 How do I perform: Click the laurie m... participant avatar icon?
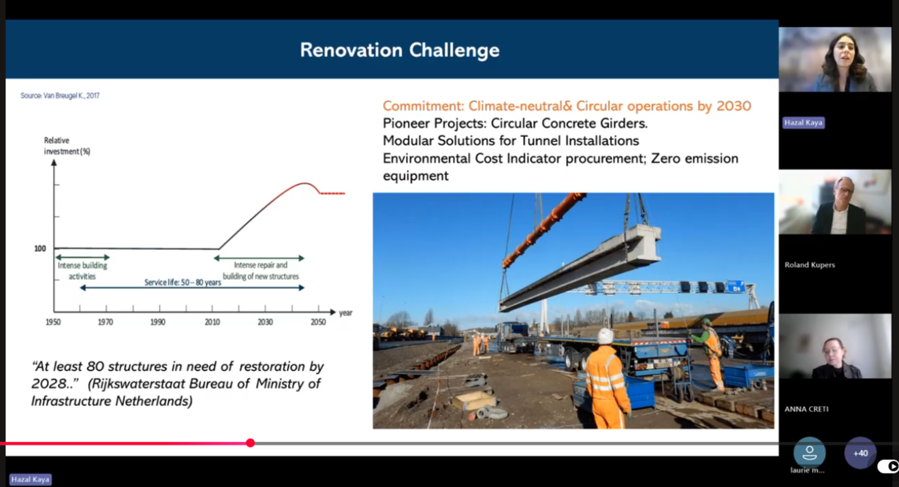point(809,452)
